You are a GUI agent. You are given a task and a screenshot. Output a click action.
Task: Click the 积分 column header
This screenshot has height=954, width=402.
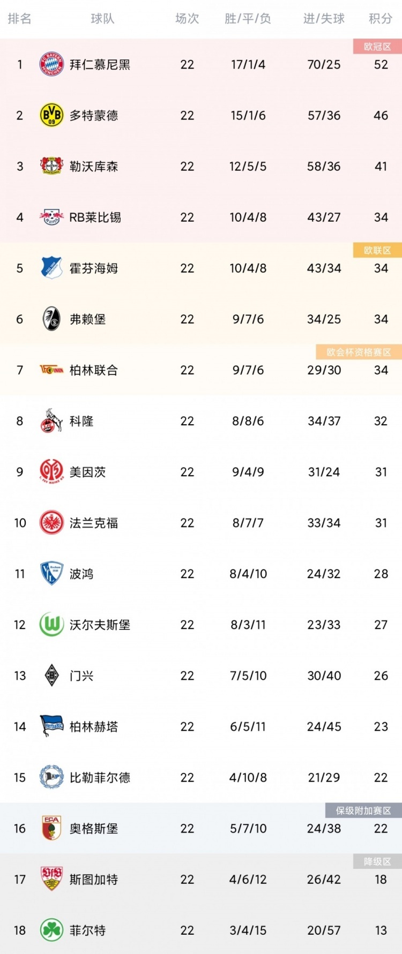(x=381, y=19)
